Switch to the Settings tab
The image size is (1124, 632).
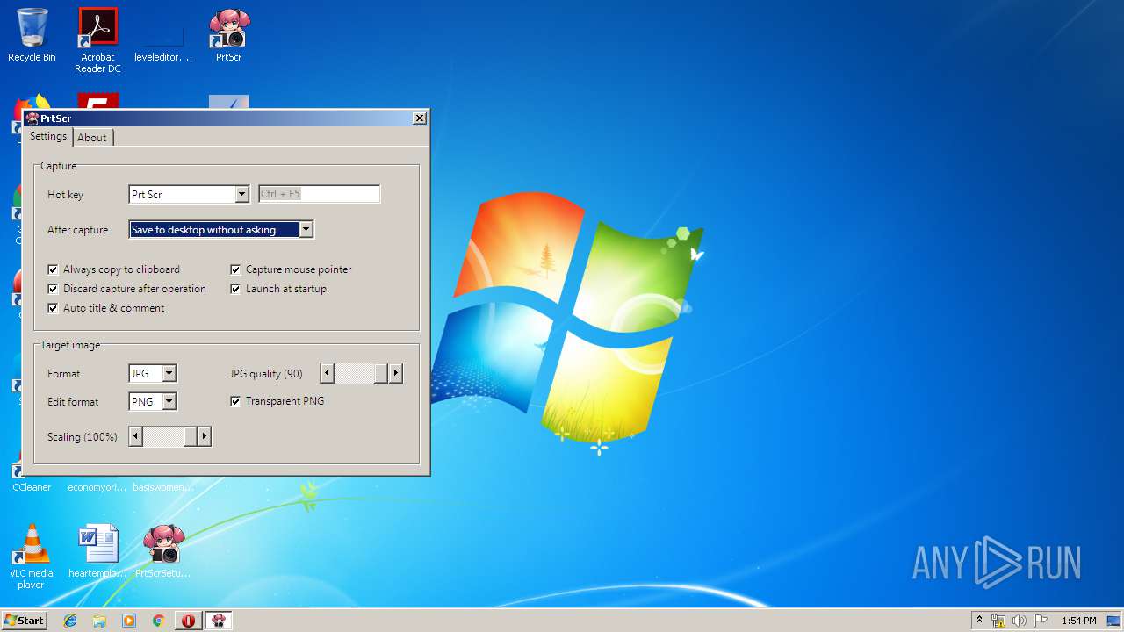point(48,136)
